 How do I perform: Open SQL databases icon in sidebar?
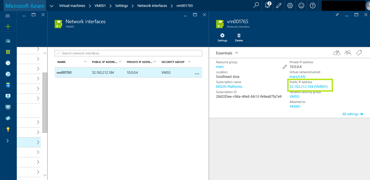click(x=8, y=85)
